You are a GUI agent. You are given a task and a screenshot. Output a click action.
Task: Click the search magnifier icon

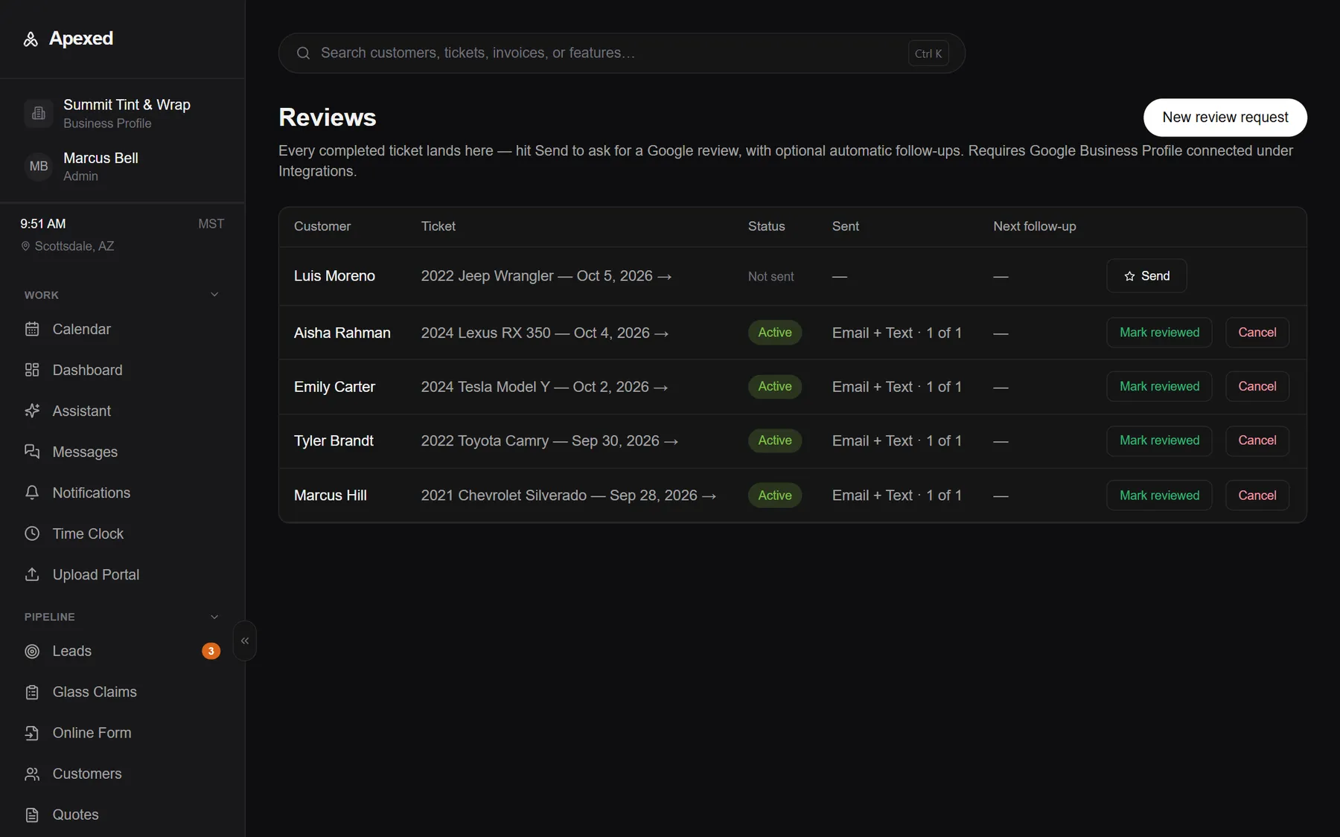[303, 53]
